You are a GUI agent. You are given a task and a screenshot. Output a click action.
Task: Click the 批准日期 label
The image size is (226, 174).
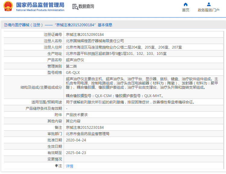(x=55, y=140)
